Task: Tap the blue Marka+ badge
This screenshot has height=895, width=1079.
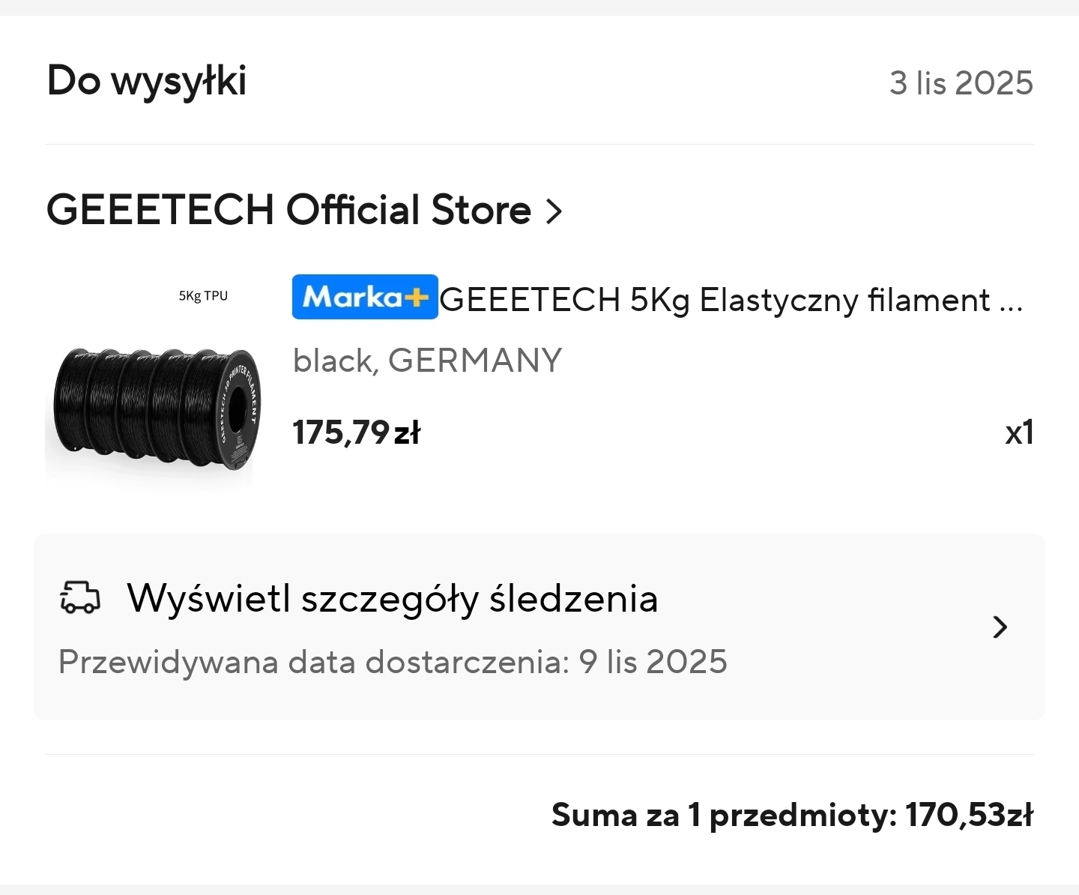Action: [x=365, y=298]
